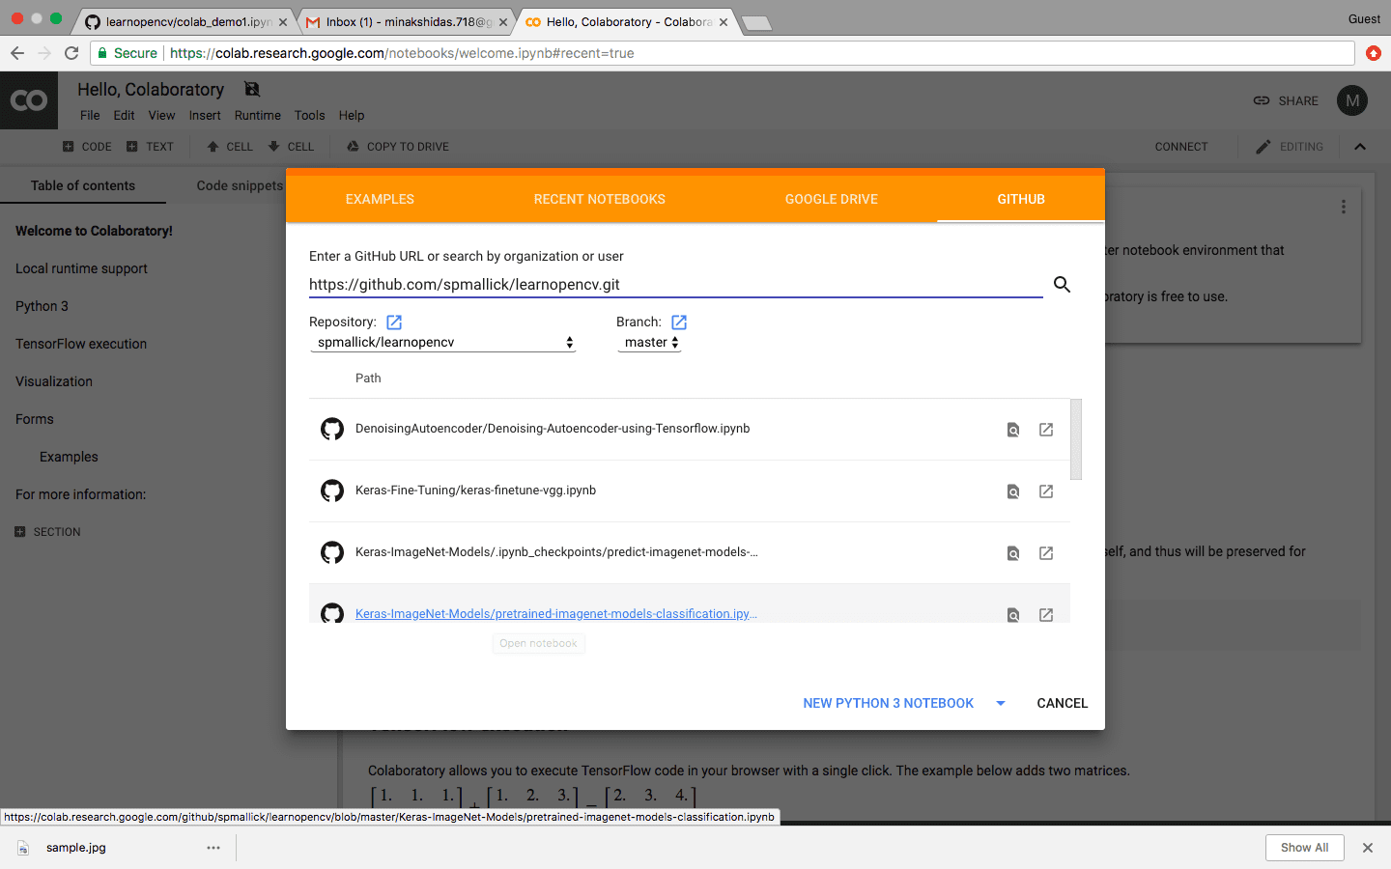The image size is (1391, 869).
Task: Click the notebook list scrollbar
Action: pos(1076,439)
